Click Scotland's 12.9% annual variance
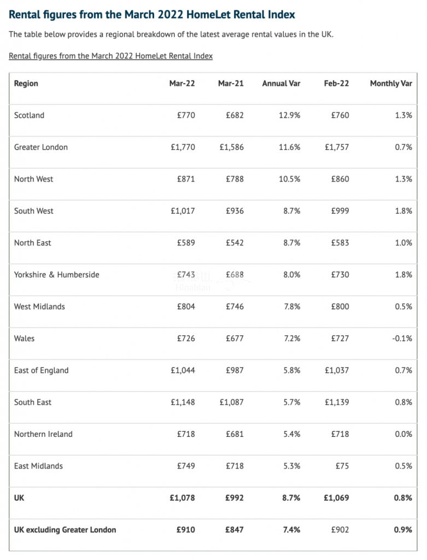This screenshot has height=560, width=427. (x=289, y=115)
